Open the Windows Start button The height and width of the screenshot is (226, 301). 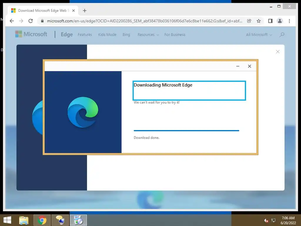7,220
